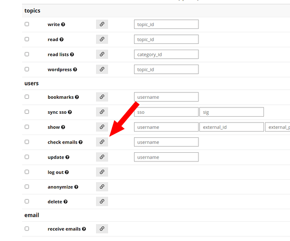Open help tooltip next to topics read
Image resolution: width=290 pixels, height=241 pixels.
[x=62, y=40]
